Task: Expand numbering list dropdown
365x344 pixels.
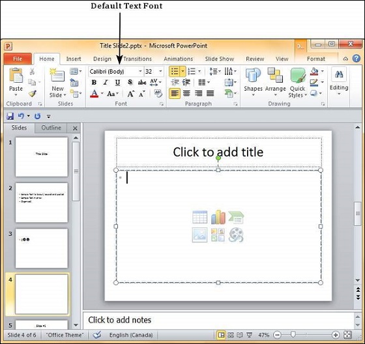Action: (199, 71)
